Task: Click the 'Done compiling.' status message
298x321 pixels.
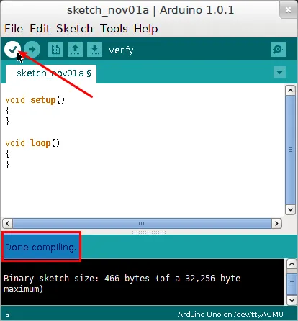Action: click(40, 247)
